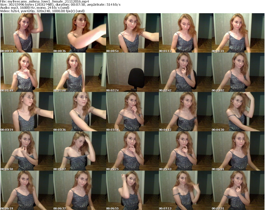Select the thumbnail stamped 00:06:19

(27, 190)
